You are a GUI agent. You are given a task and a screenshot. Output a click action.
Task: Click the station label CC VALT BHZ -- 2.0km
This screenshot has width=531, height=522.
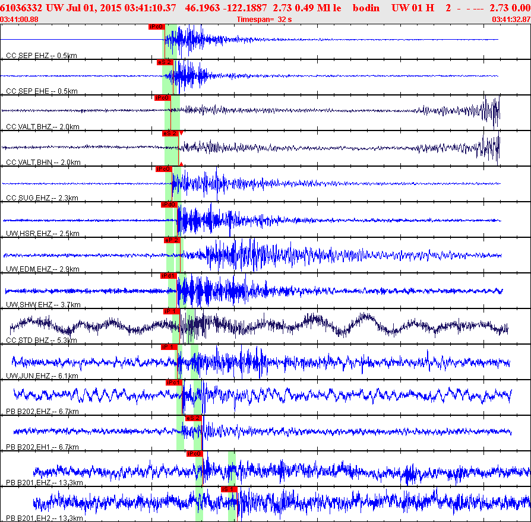click(x=43, y=127)
